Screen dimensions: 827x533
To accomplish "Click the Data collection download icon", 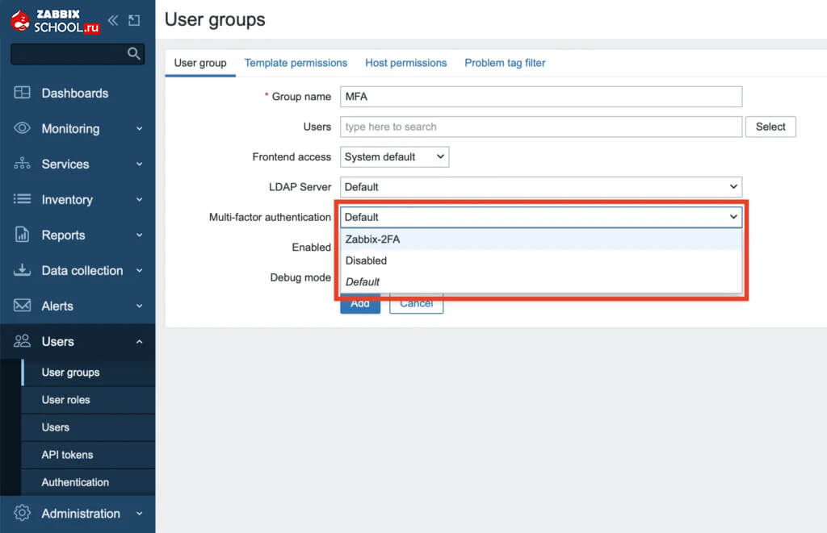I will (22, 269).
